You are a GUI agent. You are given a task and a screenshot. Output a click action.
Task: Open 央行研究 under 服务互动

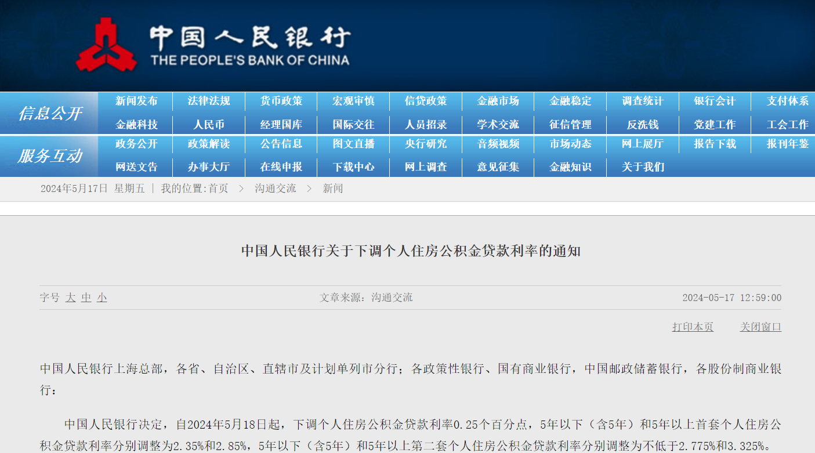click(x=426, y=144)
